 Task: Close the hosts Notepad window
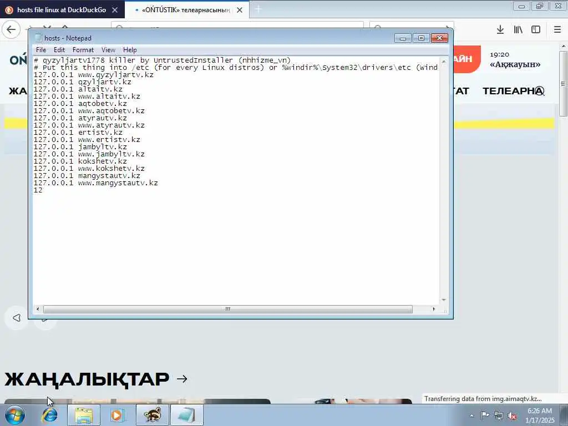point(439,38)
